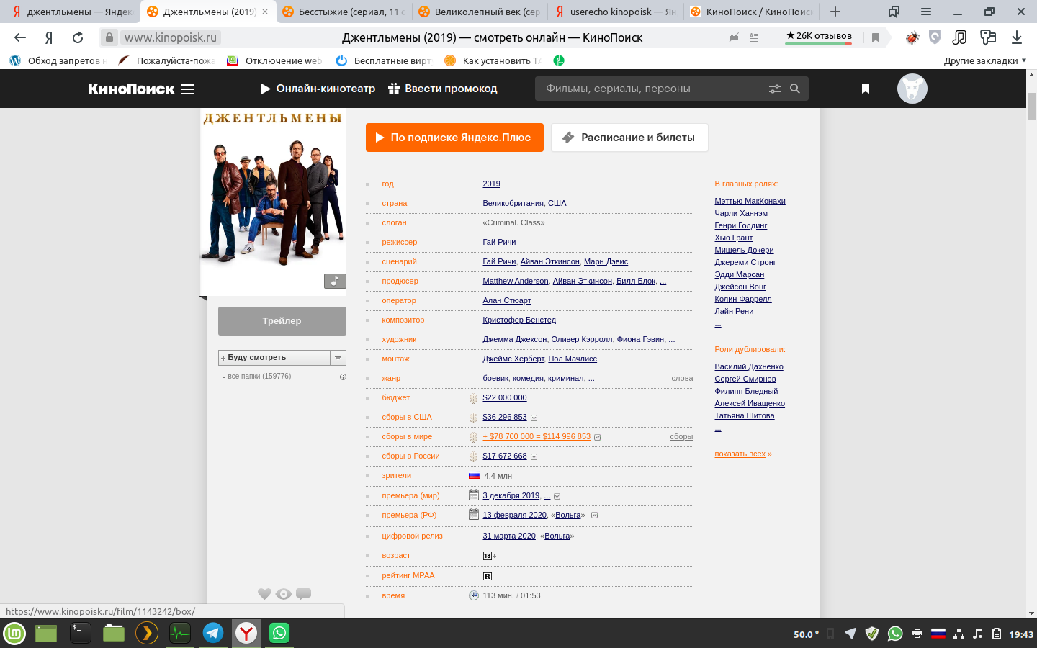Open search filter settings icon in search bar
Viewport: 1037px width, 648px height.
click(775, 89)
